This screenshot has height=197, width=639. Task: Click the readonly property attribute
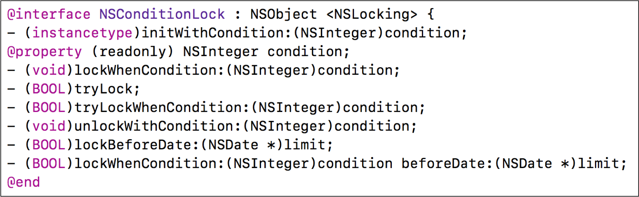click(x=132, y=52)
